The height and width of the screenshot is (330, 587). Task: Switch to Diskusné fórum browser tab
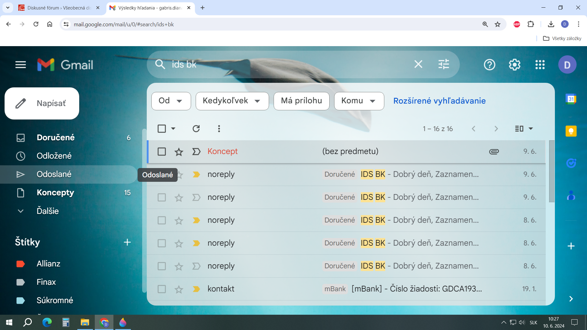coord(59,8)
